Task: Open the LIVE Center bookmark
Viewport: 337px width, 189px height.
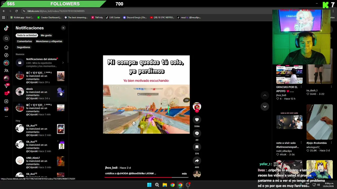Action: [x=113, y=18]
